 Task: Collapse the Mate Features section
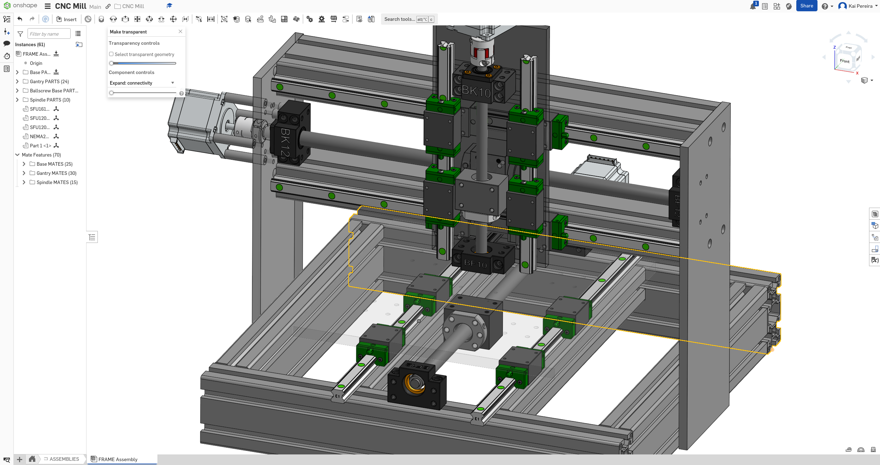pyautogui.click(x=17, y=155)
